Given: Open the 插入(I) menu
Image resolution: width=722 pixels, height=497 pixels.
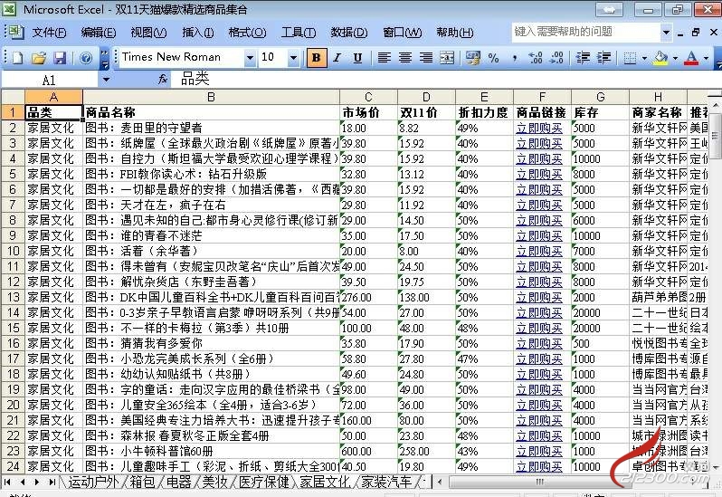Looking at the screenshot, I should click(x=197, y=33).
